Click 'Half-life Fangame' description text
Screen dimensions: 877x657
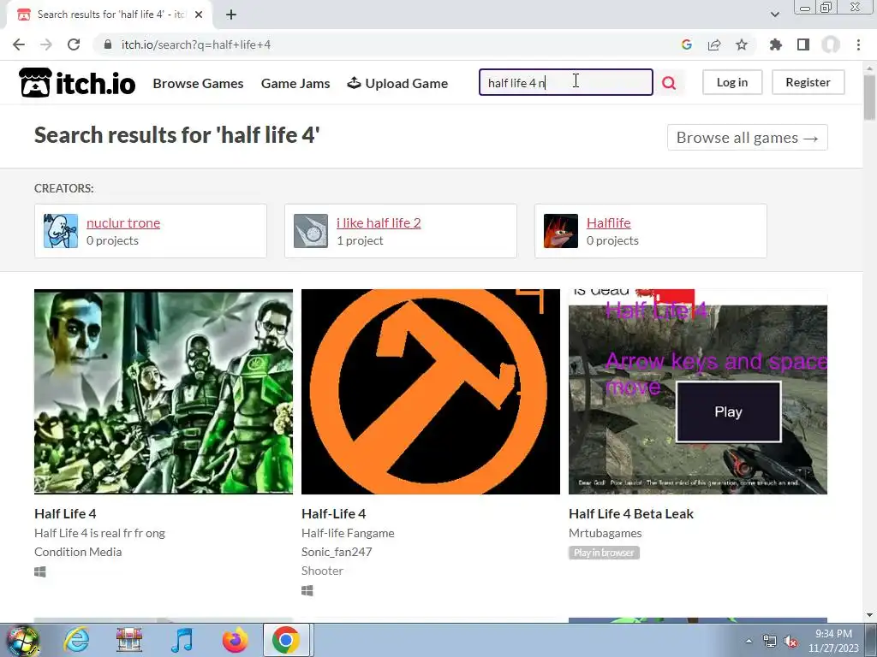348,533
